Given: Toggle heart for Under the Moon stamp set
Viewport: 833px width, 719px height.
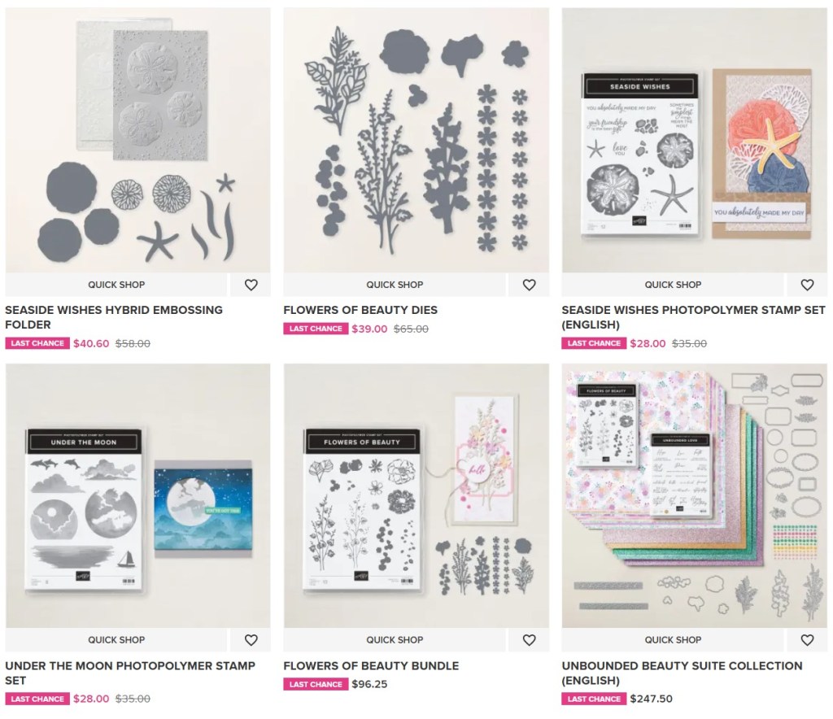Looking at the screenshot, I should click(x=251, y=640).
